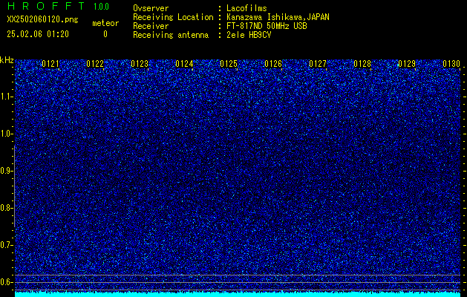467x297 pixels.
Task: Click the observer name Lacofilms
Action: point(246,8)
